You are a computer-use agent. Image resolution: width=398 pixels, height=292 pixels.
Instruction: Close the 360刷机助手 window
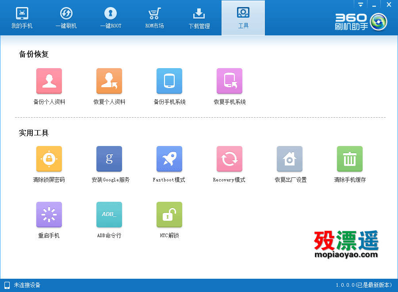(x=389, y=4)
